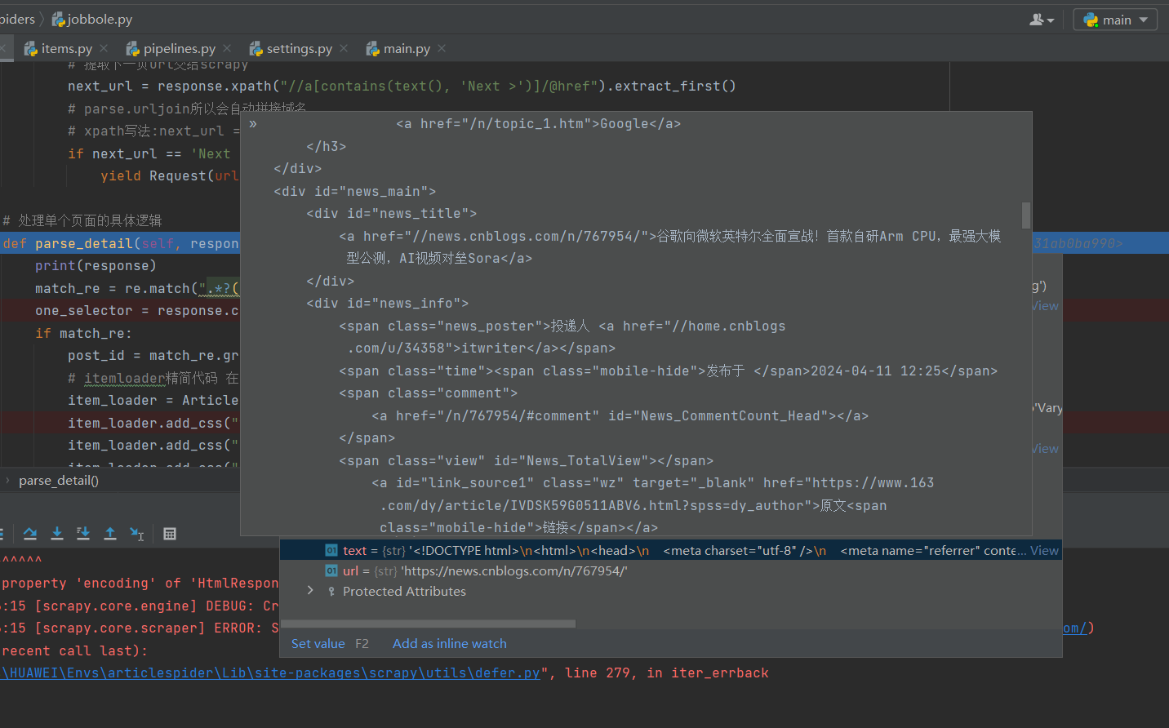
Task: Click the Step Into My Code icon
Action: coord(83,534)
